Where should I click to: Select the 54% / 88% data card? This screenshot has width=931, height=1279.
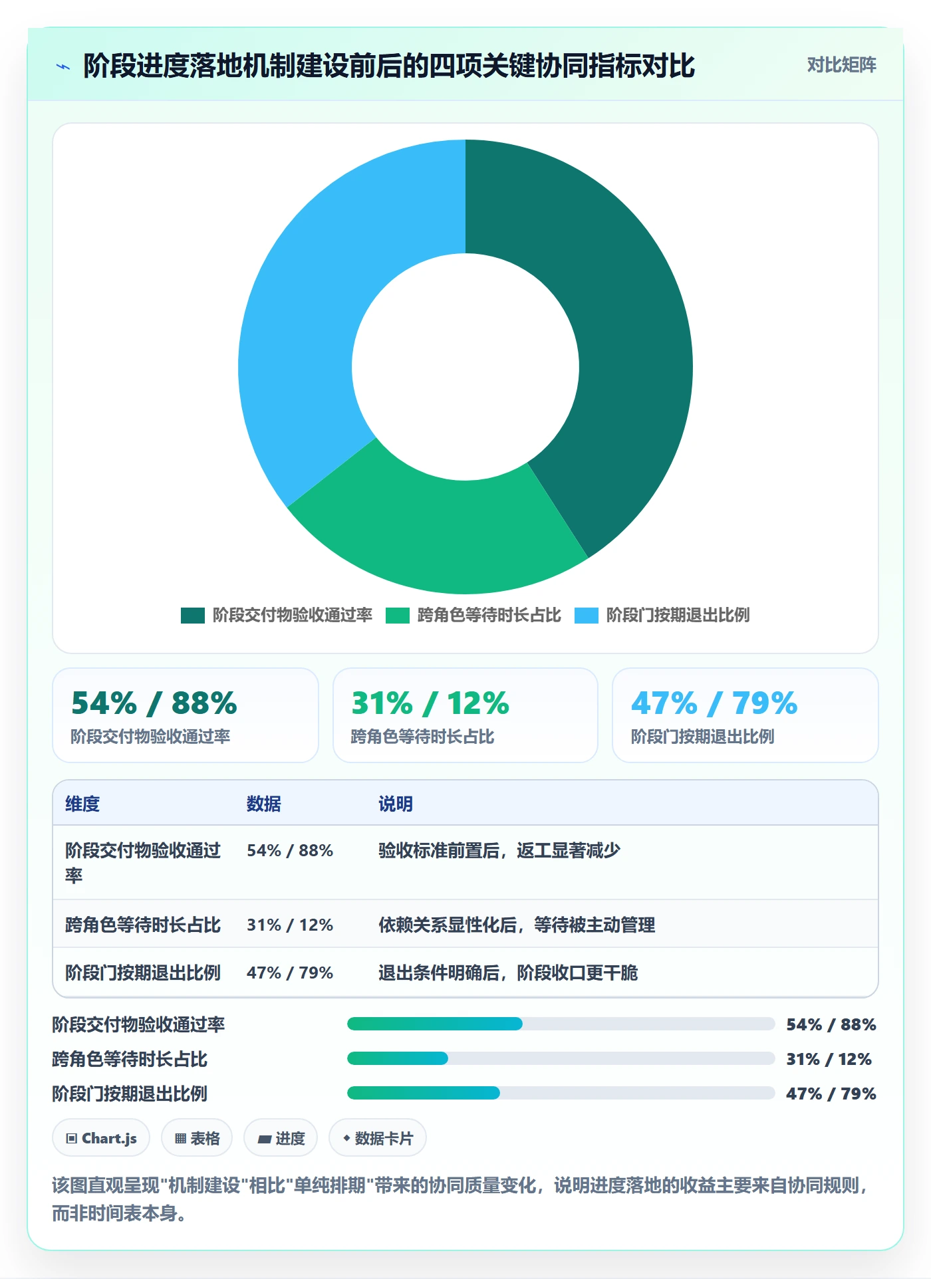pyautogui.click(x=186, y=715)
